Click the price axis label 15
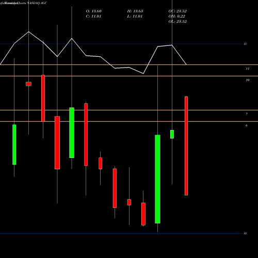The height and width of the screenshot is (258, 258). pos(245,44)
